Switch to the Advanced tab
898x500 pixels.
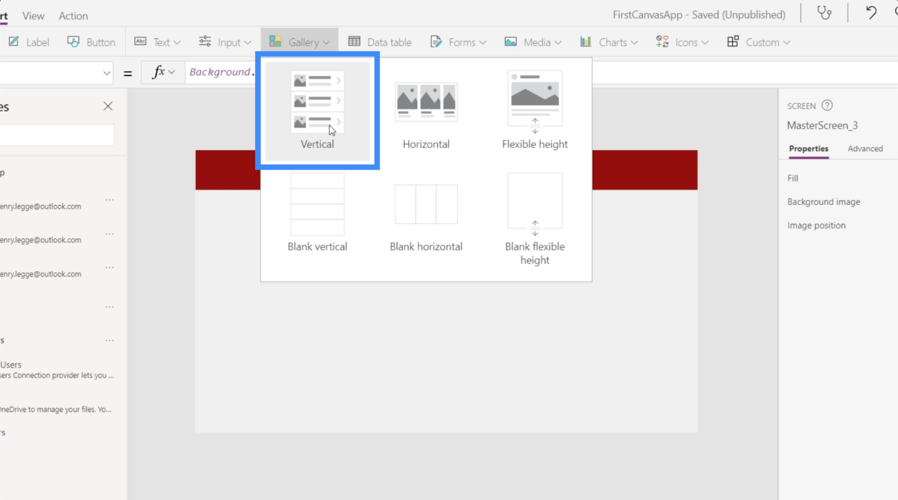(865, 149)
